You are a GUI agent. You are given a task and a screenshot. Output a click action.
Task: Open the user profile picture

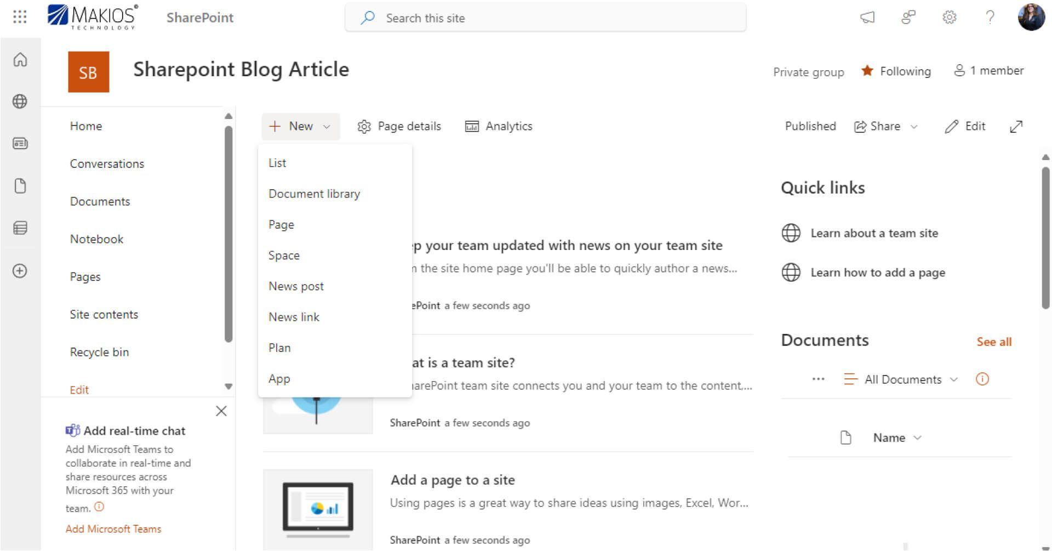(x=1031, y=18)
